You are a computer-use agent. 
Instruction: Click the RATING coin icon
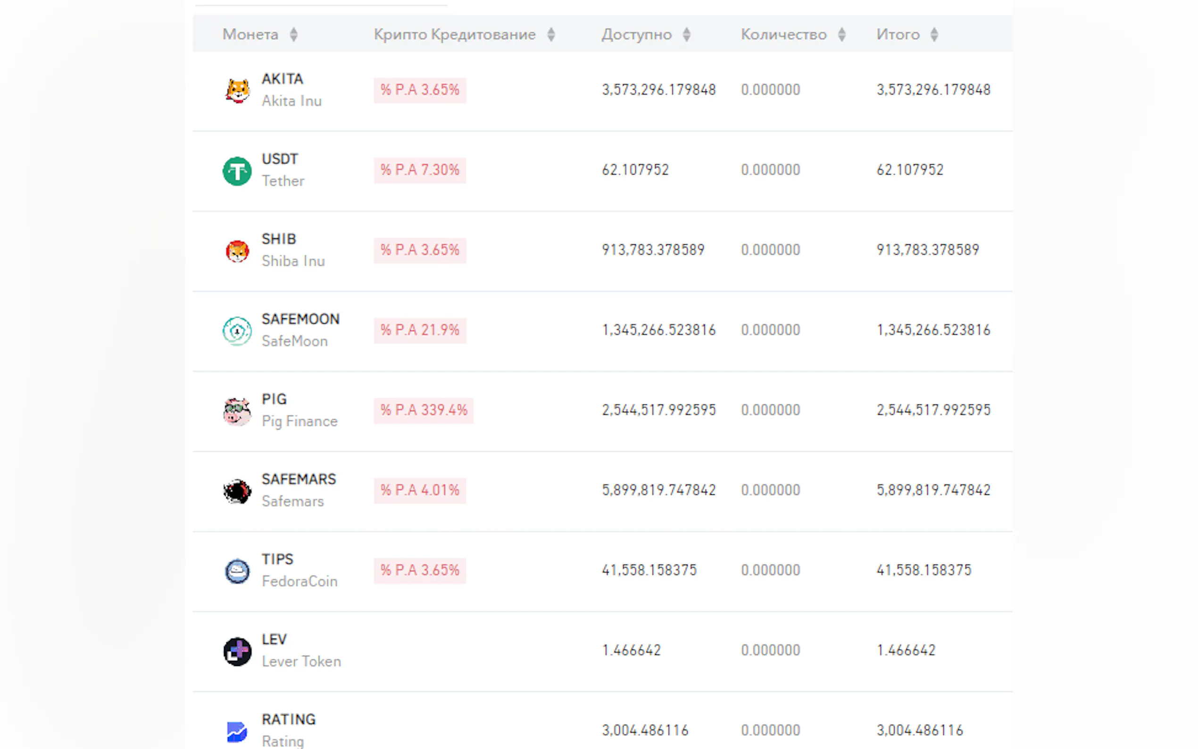click(x=237, y=731)
